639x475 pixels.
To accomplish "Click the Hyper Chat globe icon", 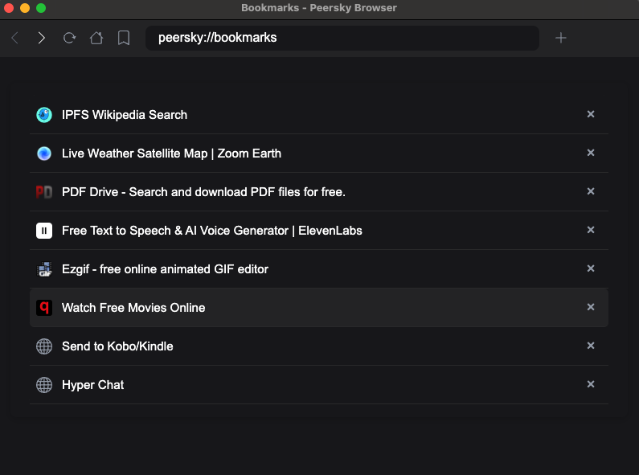I will coord(44,385).
